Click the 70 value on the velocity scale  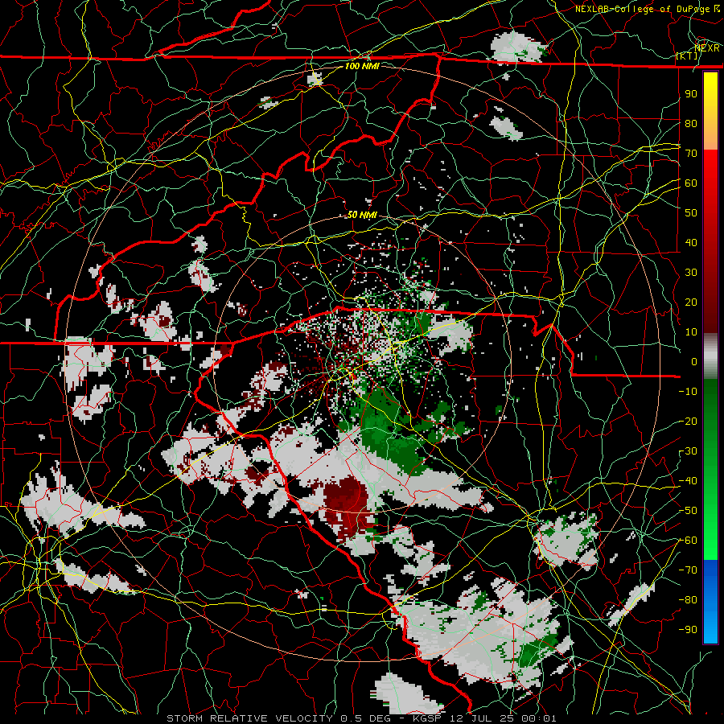point(691,154)
